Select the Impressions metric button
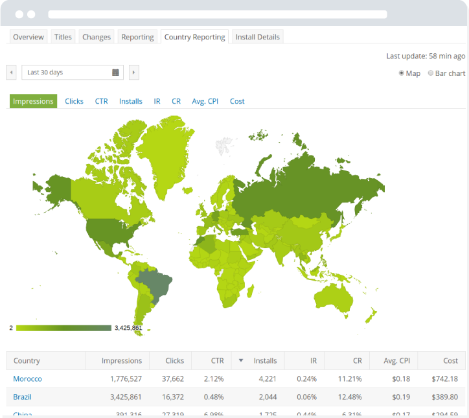Image resolution: width=469 pixels, height=418 pixels. [33, 101]
